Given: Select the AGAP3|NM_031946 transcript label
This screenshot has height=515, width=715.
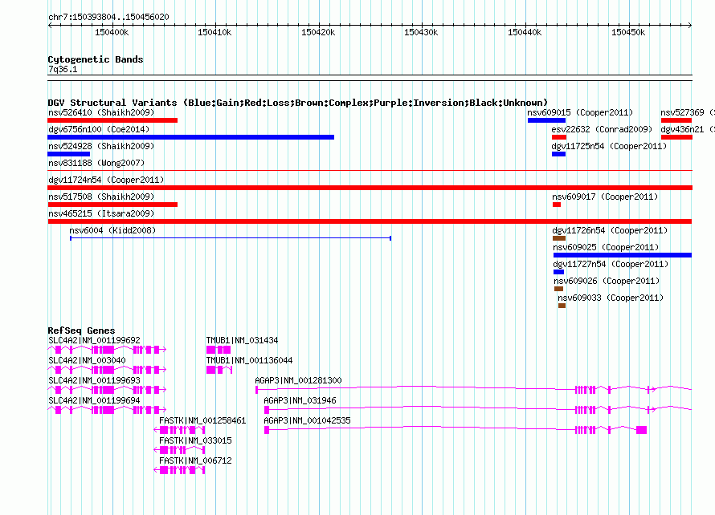Looking at the screenshot, I should tap(300, 400).
